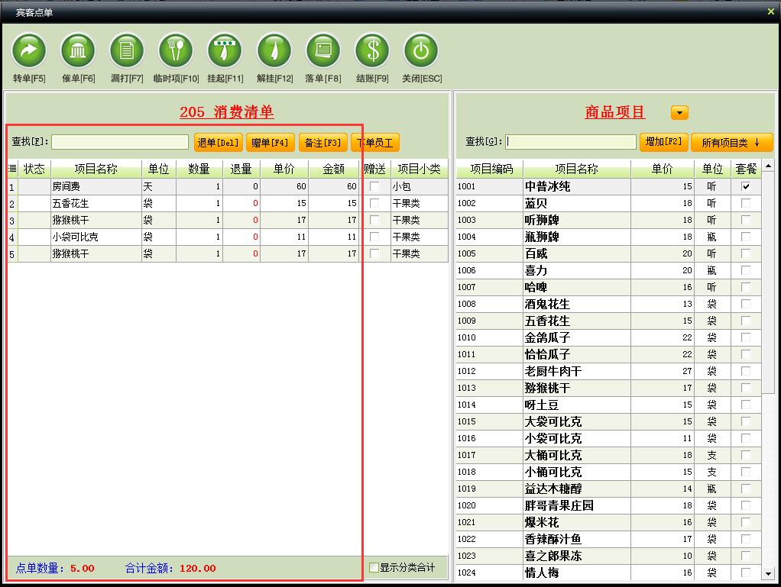Click the 项目编码 column header
The height and width of the screenshot is (587, 781).
490,169
